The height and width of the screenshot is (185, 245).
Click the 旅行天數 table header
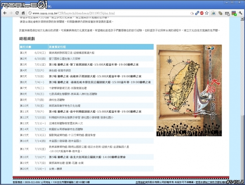point(26,47)
